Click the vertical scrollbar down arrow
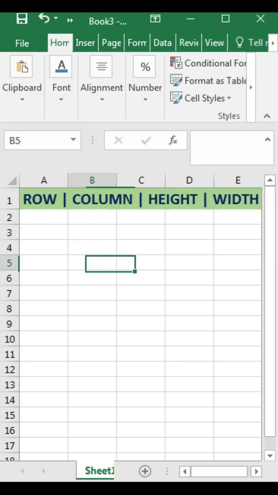This screenshot has height=495, width=278. (270, 456)
